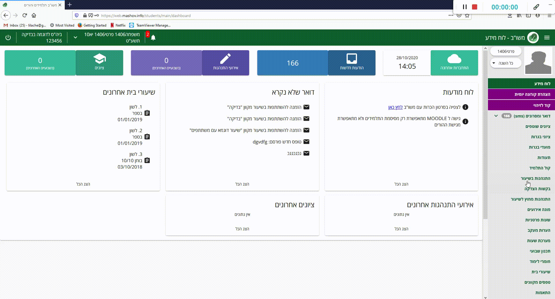Click the browser address bar
This screenshot has height=299, width=555.
(260, 16)
